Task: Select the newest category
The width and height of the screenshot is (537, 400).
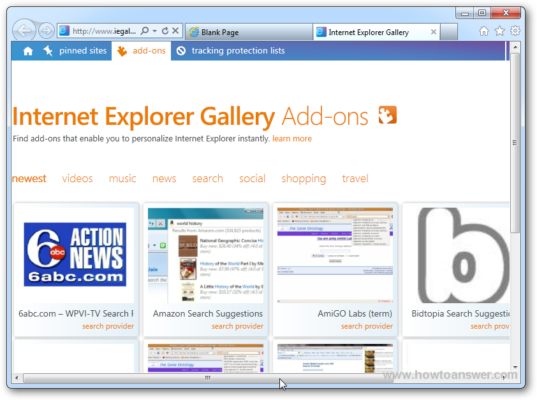Action: (29, 178)
